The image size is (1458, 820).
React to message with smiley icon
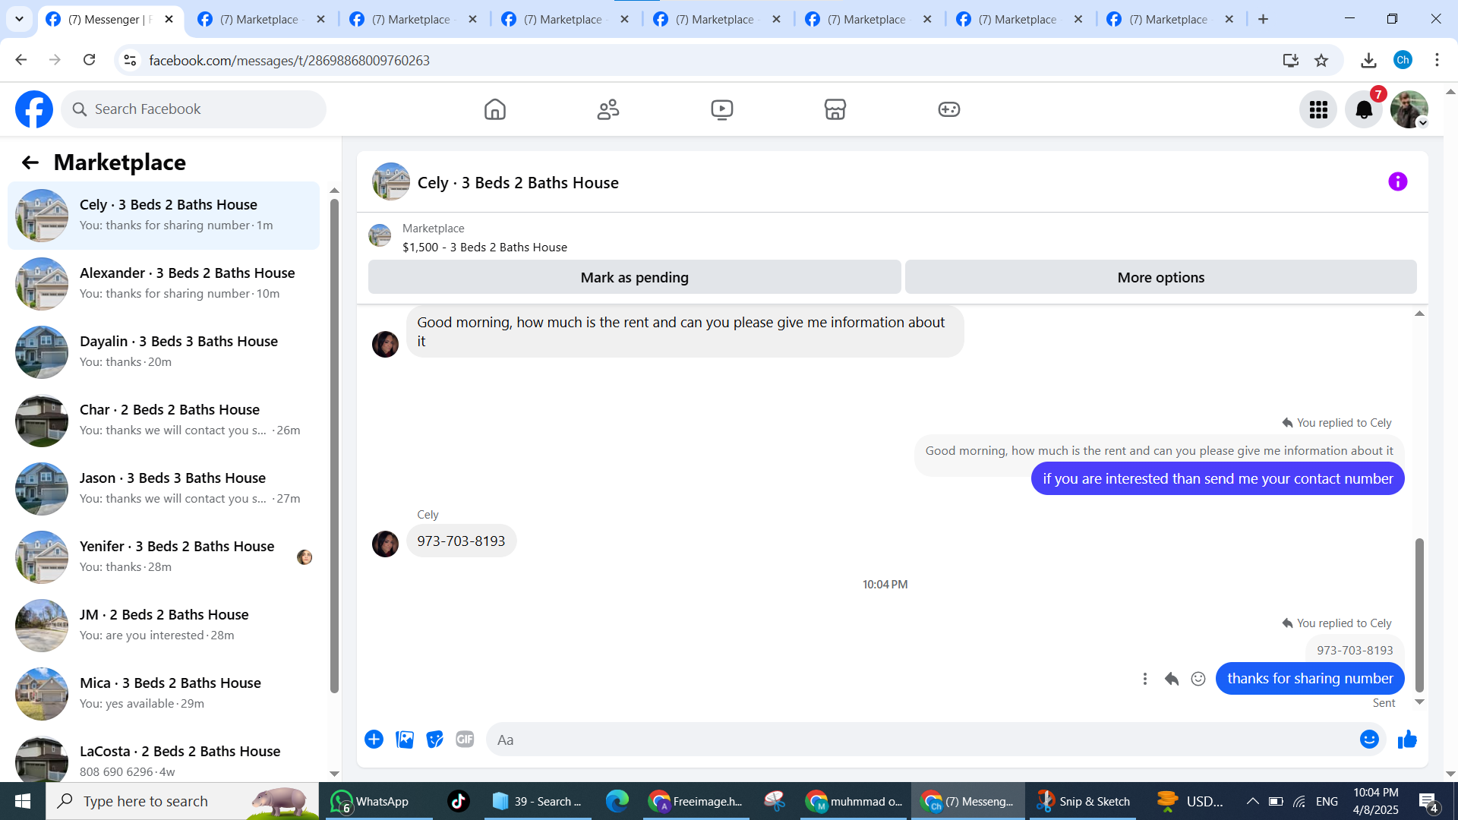point(1198,679)
